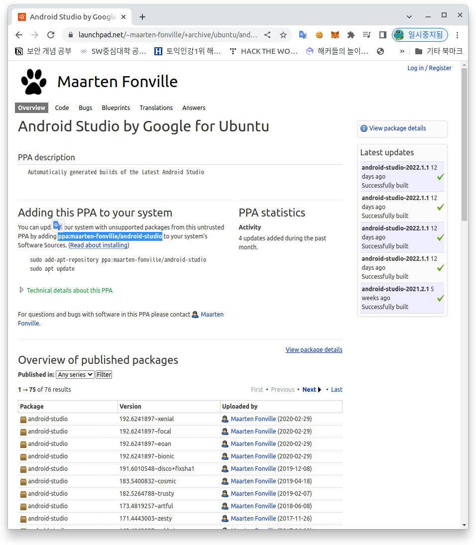This screenshot has width=476, height=545.
Task: Click the sudo add-apt-repository command line
Action: click(118, 260)
